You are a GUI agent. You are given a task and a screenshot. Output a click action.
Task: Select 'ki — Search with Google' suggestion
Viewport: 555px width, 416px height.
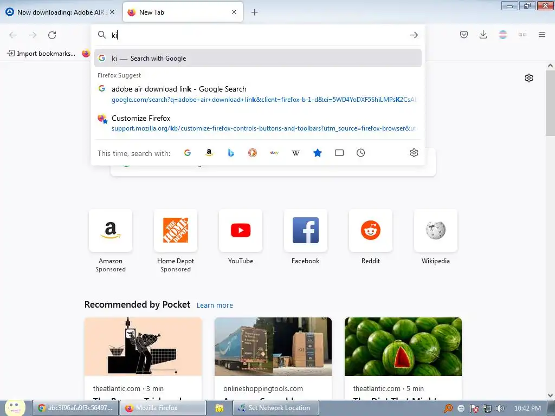pyautogui.click(x=257, y=58)
